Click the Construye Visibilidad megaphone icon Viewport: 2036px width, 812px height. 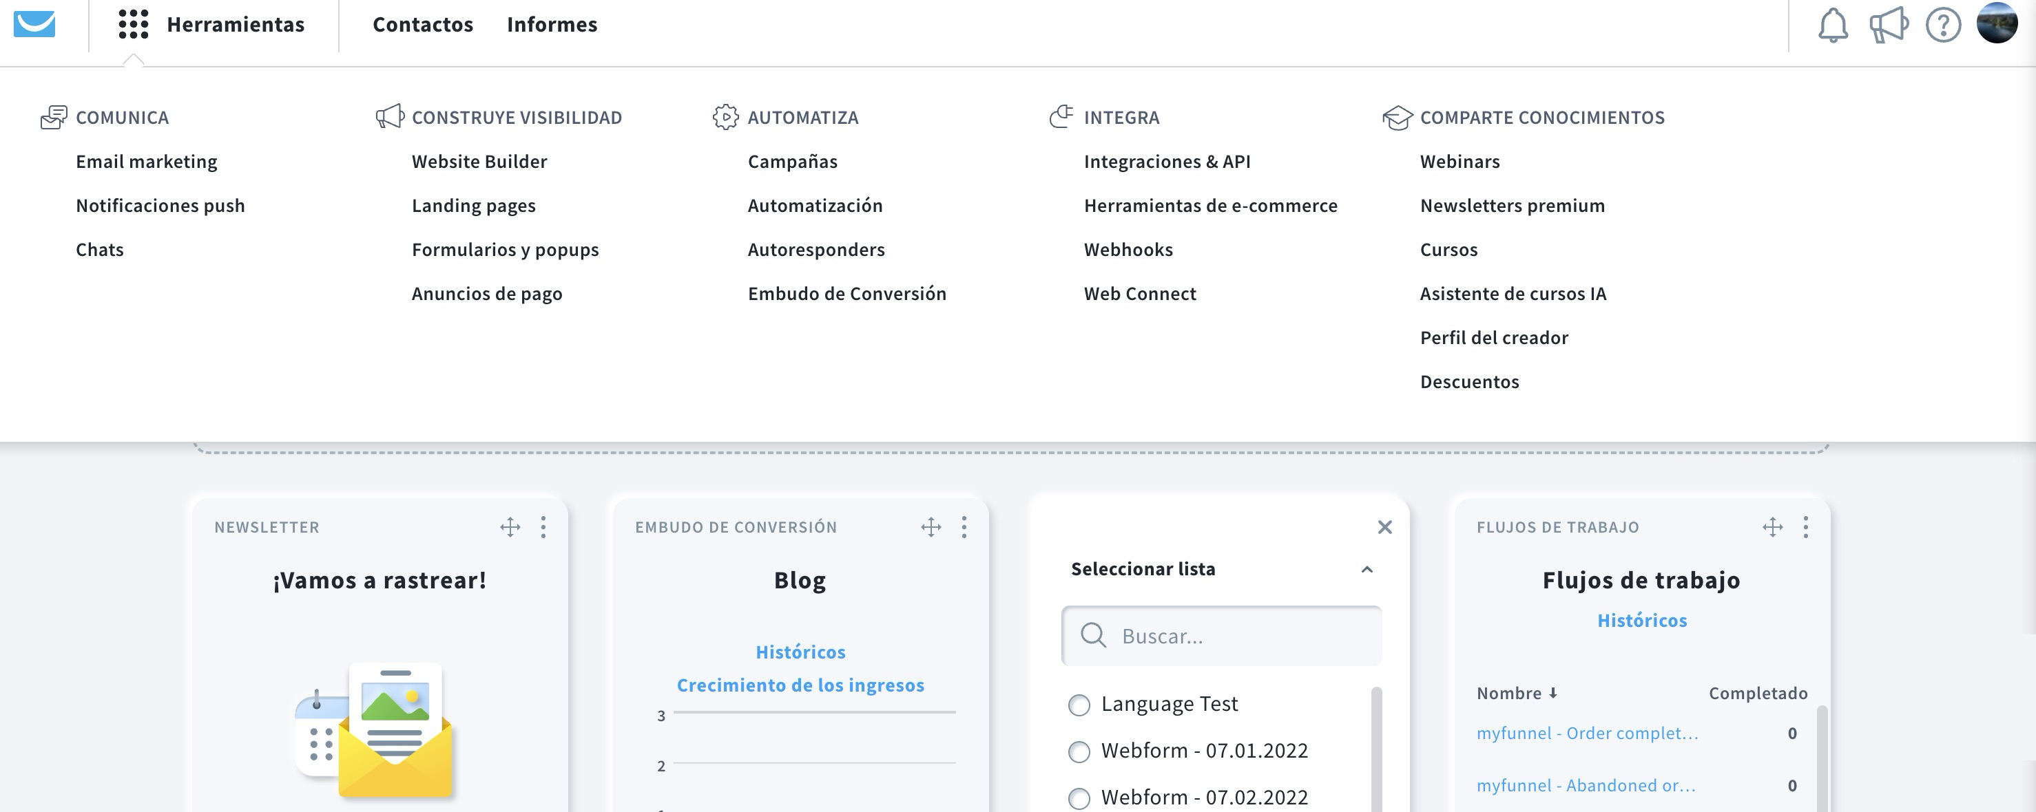click(x=390, y=117)
